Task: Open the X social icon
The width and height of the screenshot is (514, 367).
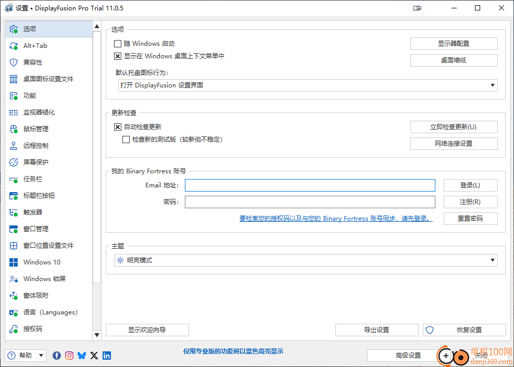Action: coord(94,355)
